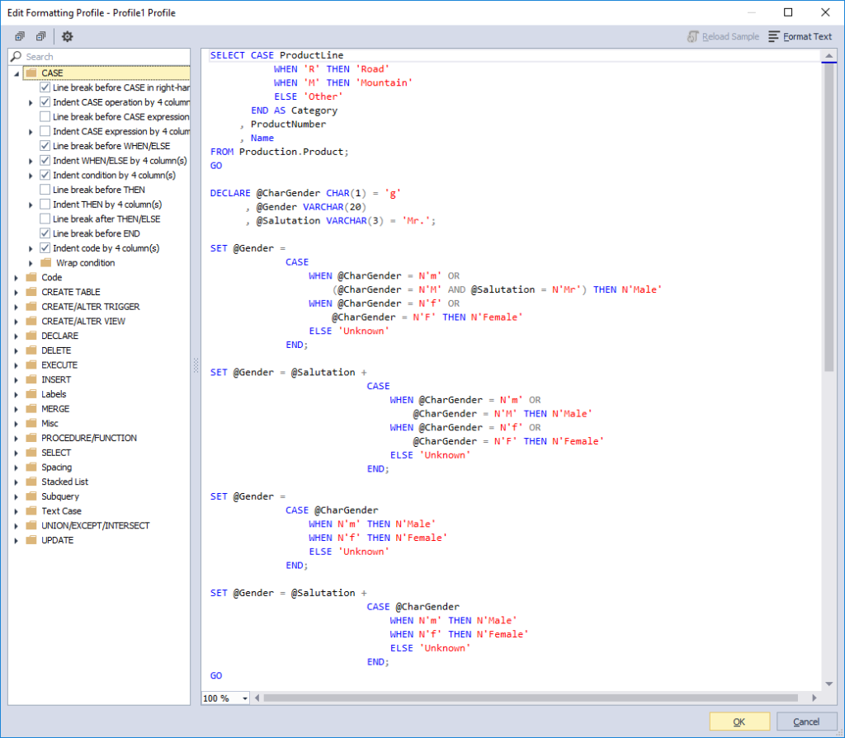Click the collapse all nodes toolbar icon

(40, 36)
